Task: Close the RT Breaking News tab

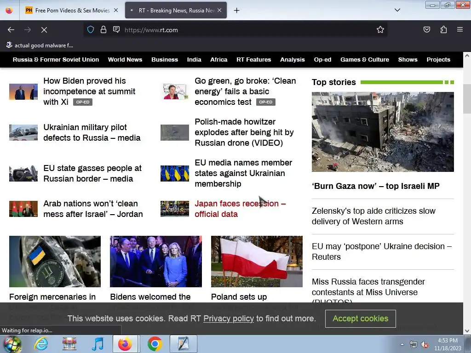Action: (x=219, y=10)
